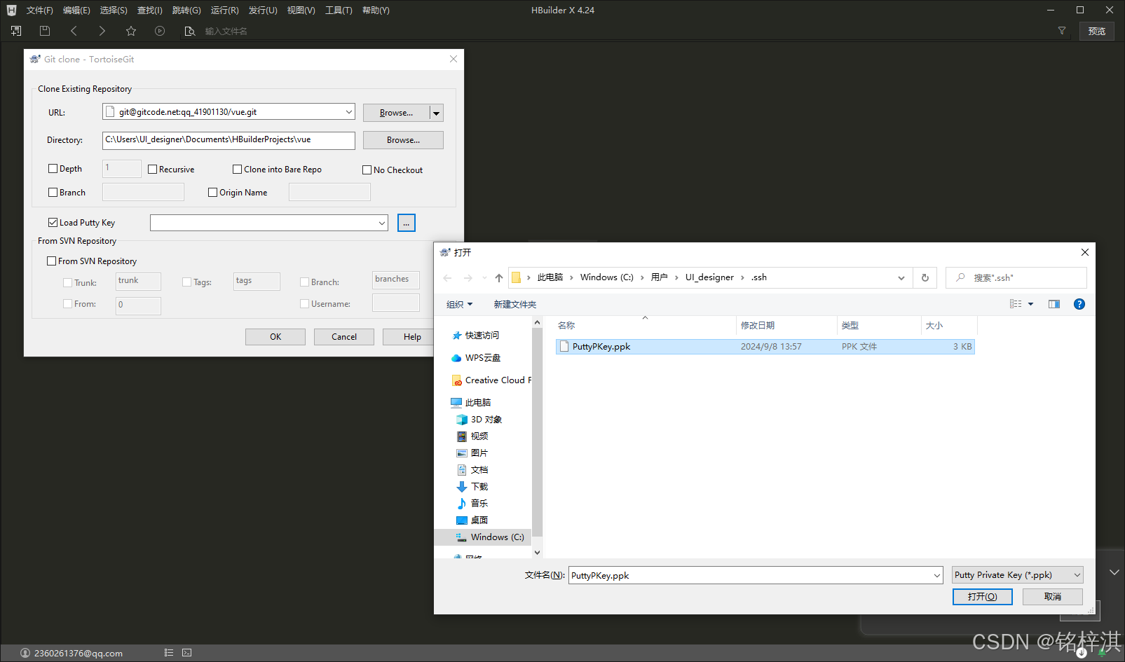Check Clone into Bare Repo

[237, 170]
